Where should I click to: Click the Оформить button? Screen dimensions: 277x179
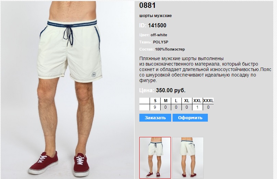[x=190, y=118]
